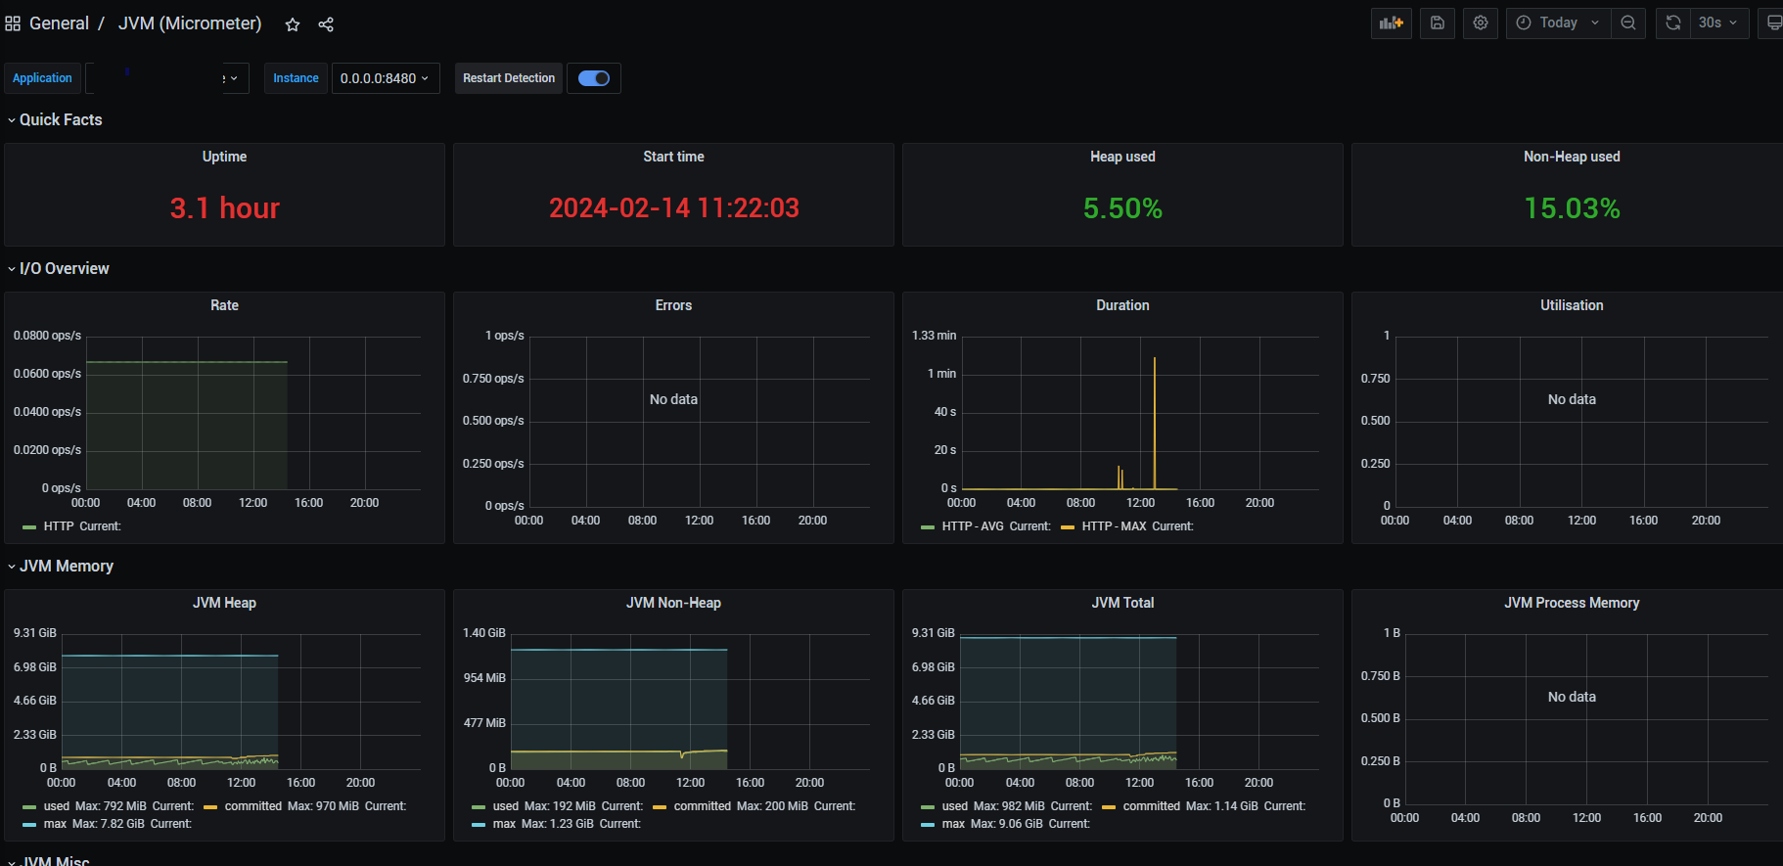Open dashboard settings gear
This screenshot has width=1783, height=866.
(1481, 23)
